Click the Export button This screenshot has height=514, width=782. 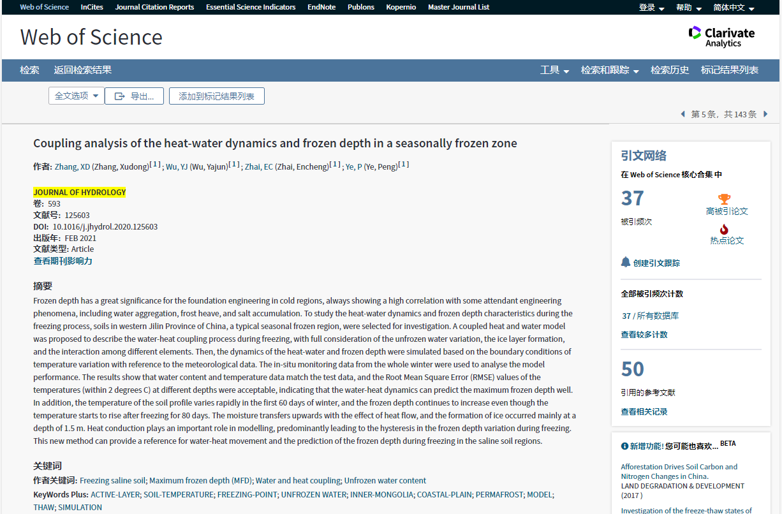point(134,96)
